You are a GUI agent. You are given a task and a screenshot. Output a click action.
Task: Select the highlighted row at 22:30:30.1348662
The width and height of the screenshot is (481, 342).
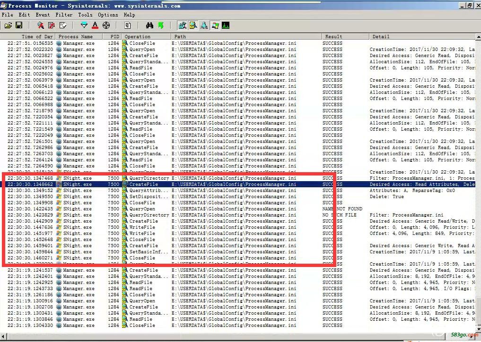[x=238, y=184]
